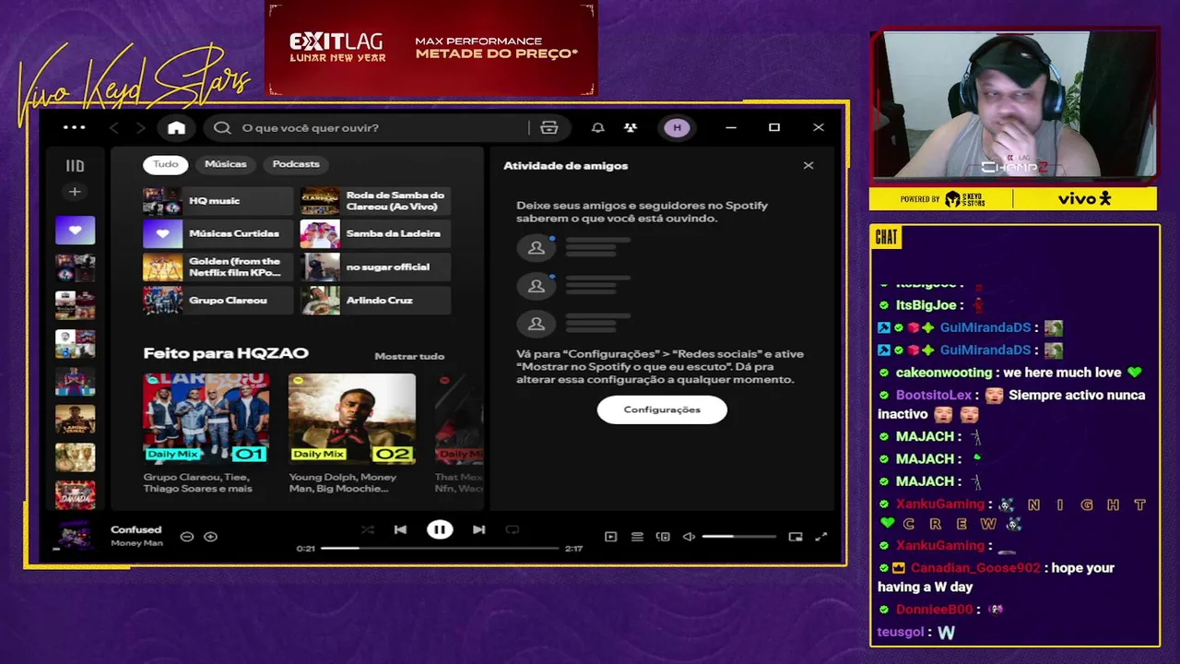Image resolution: width=1180 pixels, height=664 pixels.
Task: Click elapsed time '0:21'
Action: (305, 549)
